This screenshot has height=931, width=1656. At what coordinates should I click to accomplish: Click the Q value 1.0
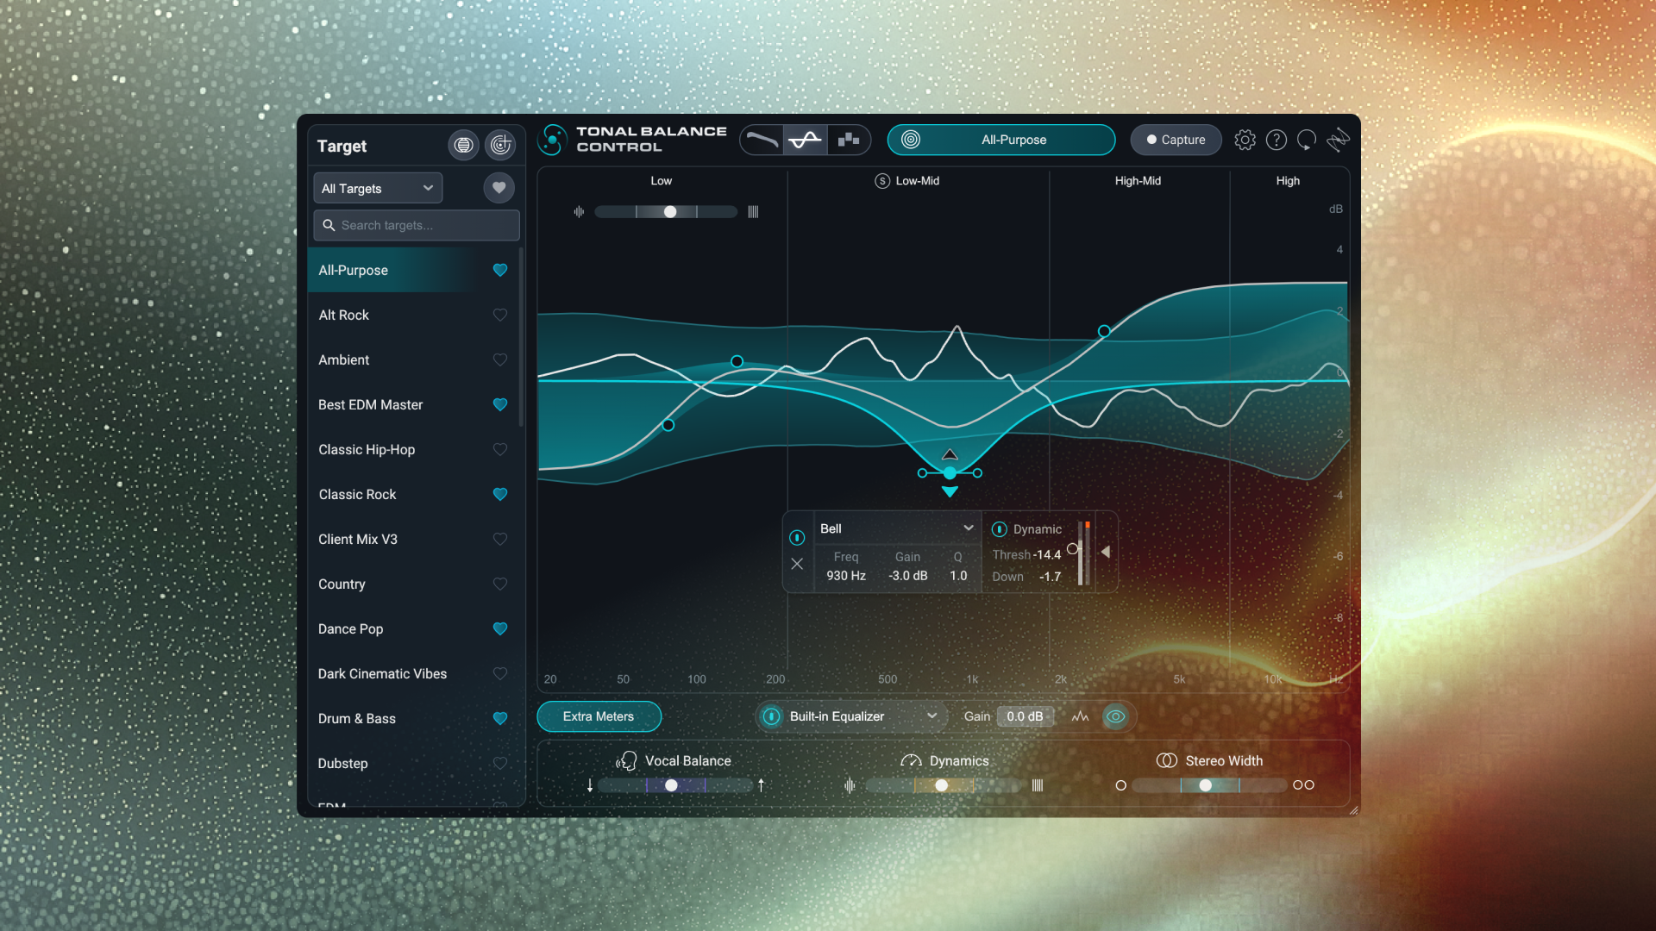click(958, 576)
